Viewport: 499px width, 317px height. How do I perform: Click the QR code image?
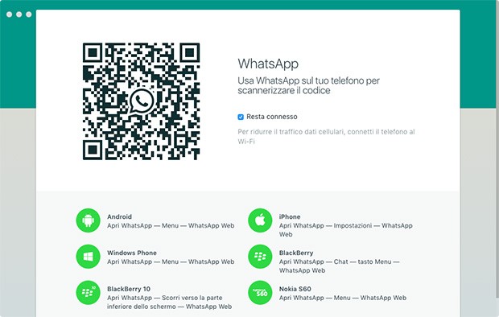pos(142,101)
